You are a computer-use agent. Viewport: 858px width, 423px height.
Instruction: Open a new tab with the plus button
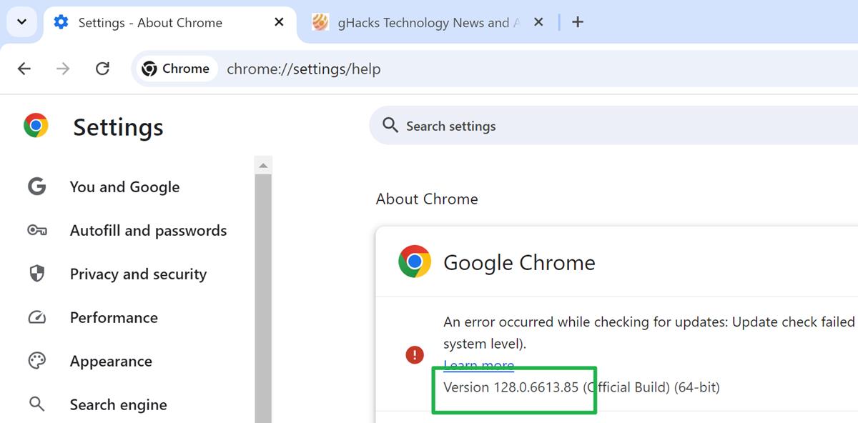coord(576,22)
